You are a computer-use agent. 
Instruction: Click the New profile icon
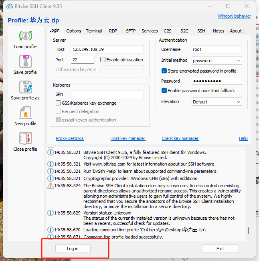tap(25, 113)
